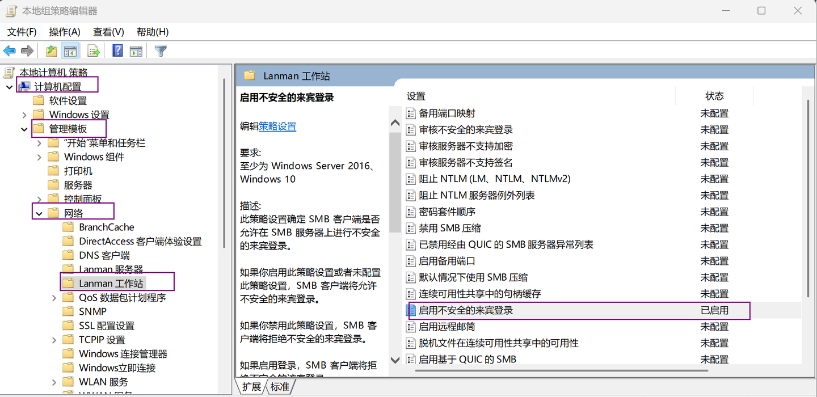The height and width of the screenshot is (397, 817).
Task: Select the 禁用 SMB 压缩 setting
Action: point(448,227)
